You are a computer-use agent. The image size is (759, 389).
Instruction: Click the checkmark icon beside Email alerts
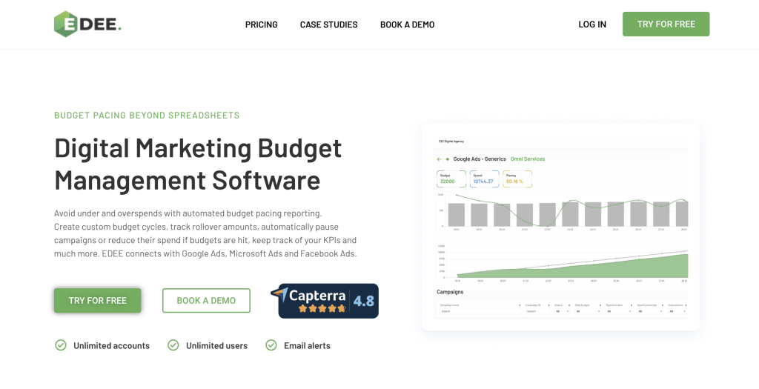(x=271, y=345)
